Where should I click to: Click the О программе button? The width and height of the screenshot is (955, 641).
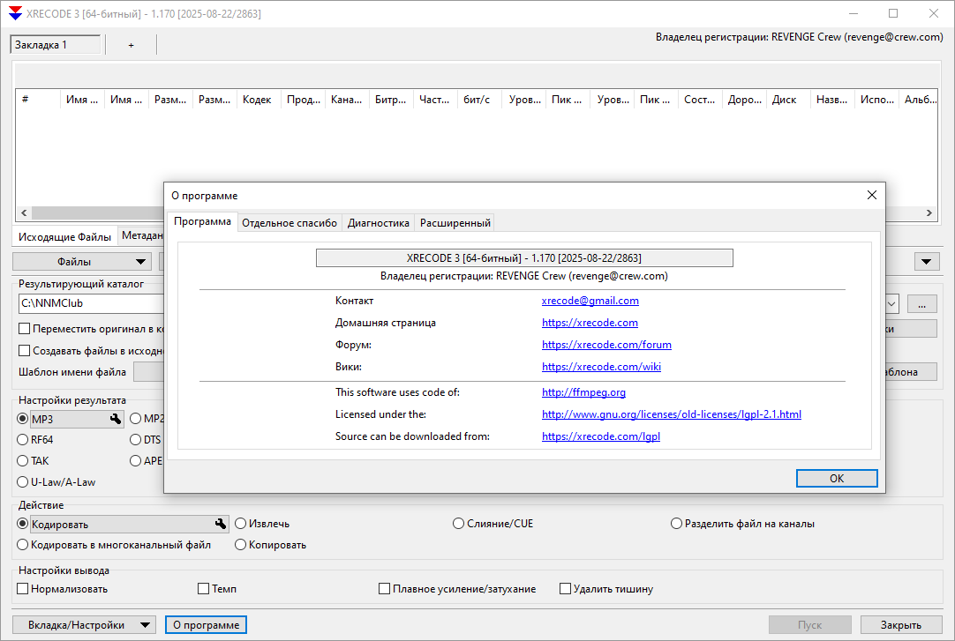point(206,624)
